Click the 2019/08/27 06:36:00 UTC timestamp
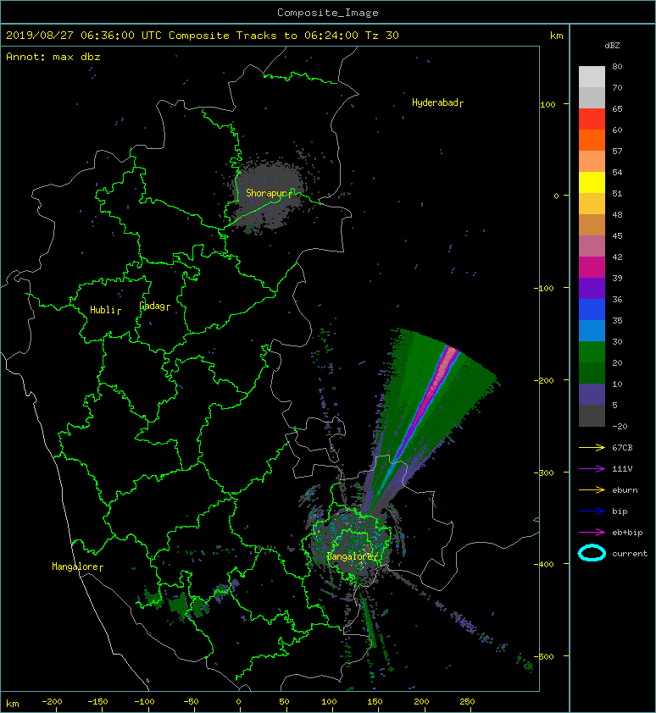 [x=83, y=36]
